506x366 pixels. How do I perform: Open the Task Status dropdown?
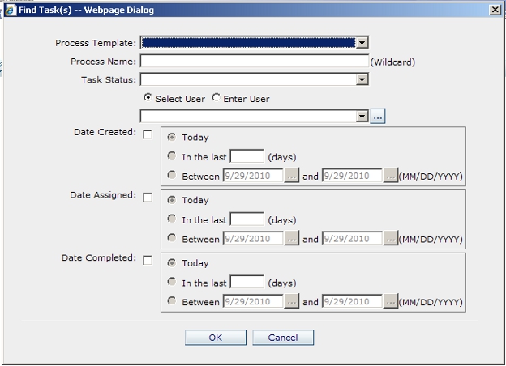[x=362, y=79]
